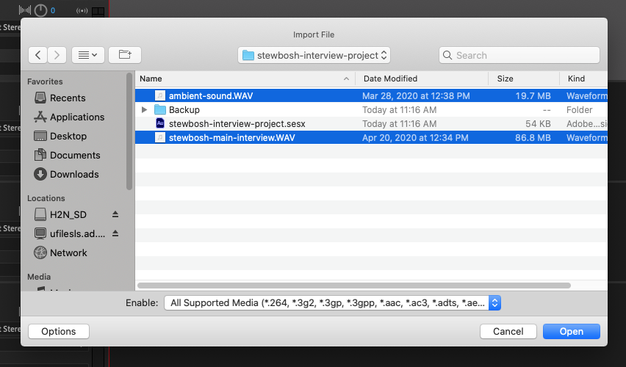Sort files by Size column

505,79
